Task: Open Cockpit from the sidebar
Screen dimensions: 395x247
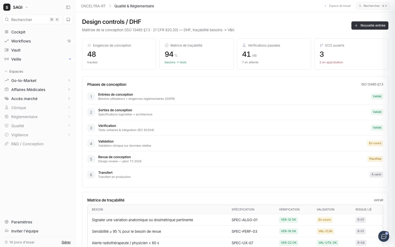Action: point(38,32)
